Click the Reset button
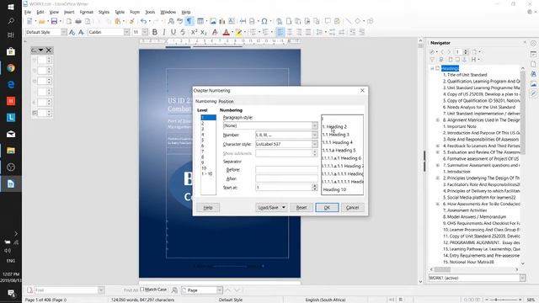The image size is (539, 303). pos(302,208)
